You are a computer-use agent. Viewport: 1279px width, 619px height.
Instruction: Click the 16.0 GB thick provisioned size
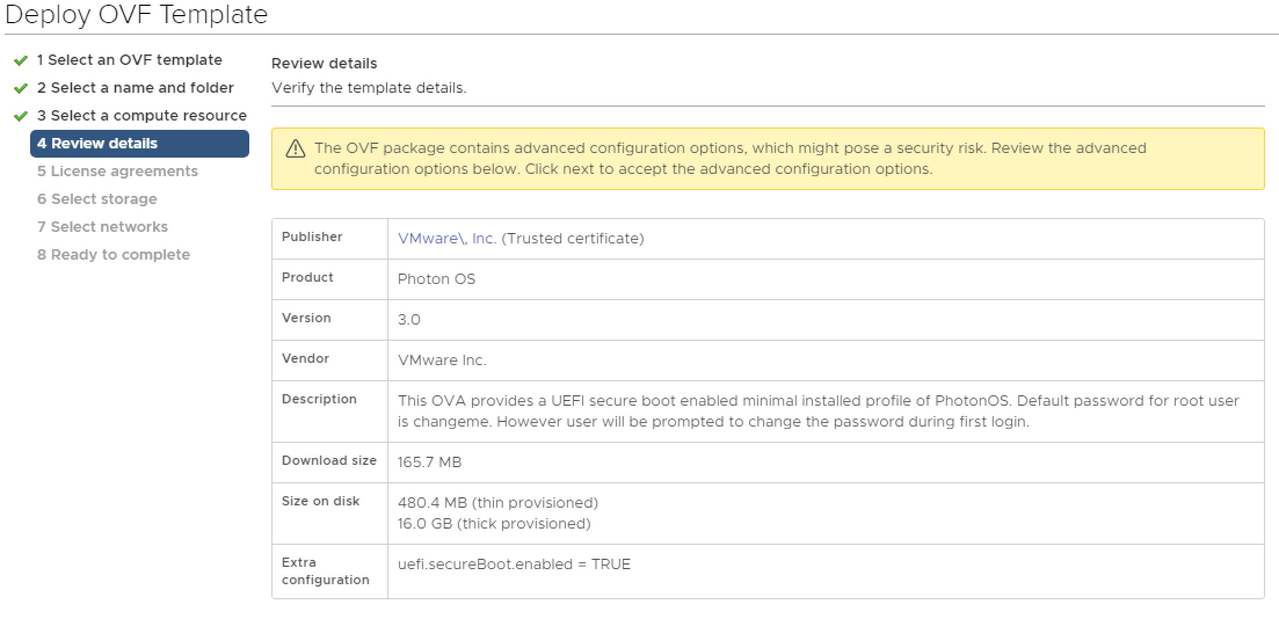[x=493, y=524]
